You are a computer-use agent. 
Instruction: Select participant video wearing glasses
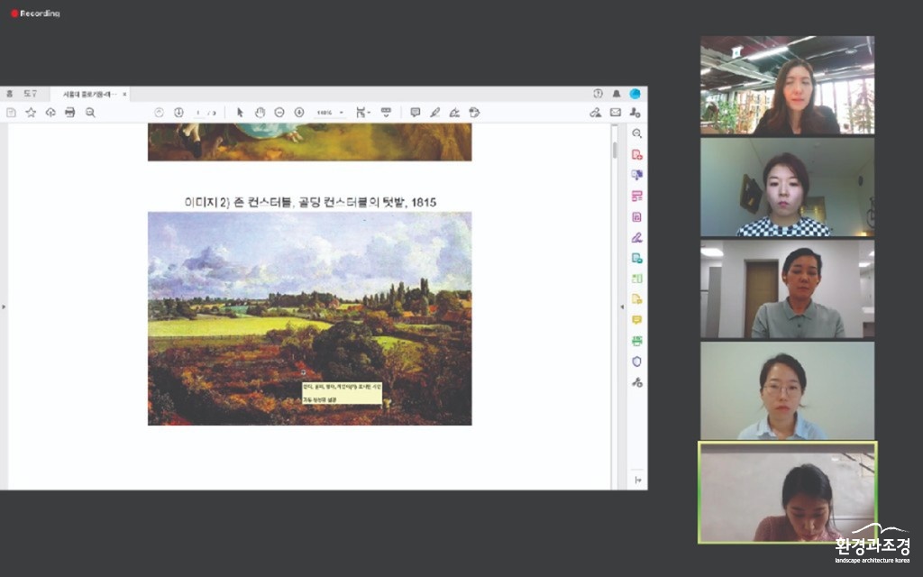[787, 391]
